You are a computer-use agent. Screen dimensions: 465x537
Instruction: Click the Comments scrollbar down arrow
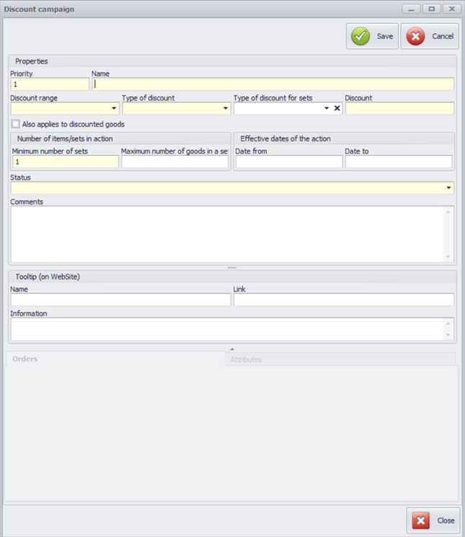pos(448,257)
